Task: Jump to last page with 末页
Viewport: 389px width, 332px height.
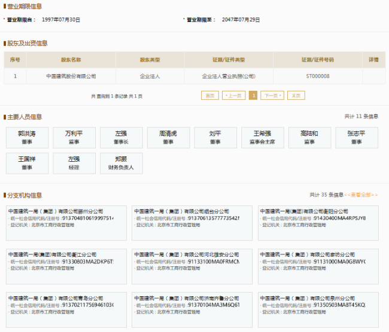Action: 296,96
